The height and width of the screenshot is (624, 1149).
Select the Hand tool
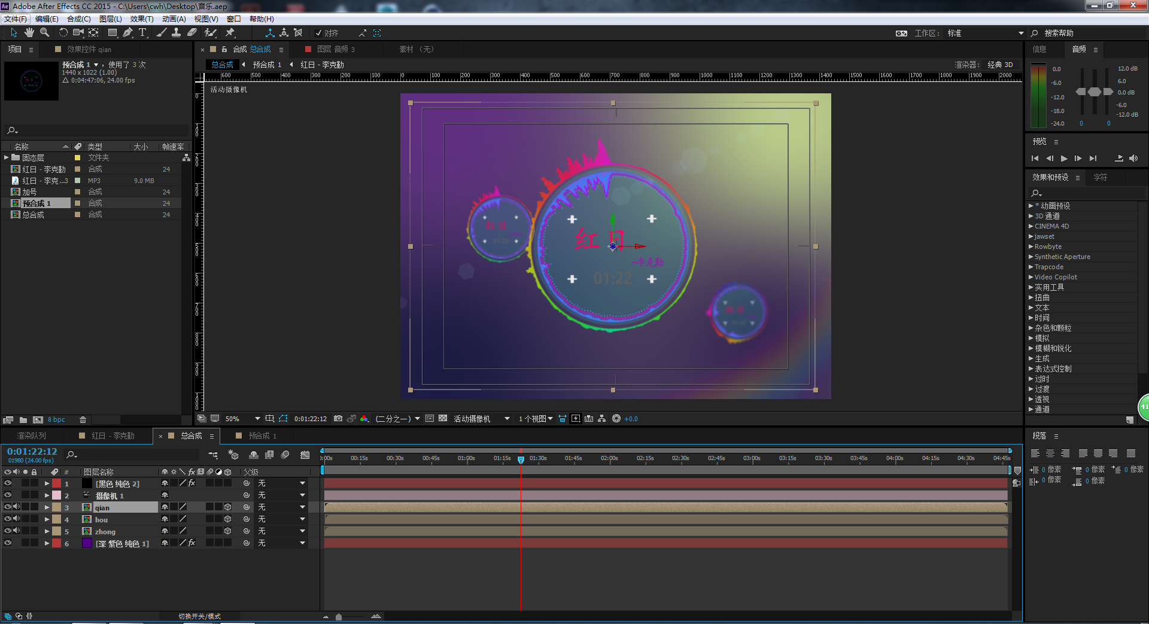[29, 33]
